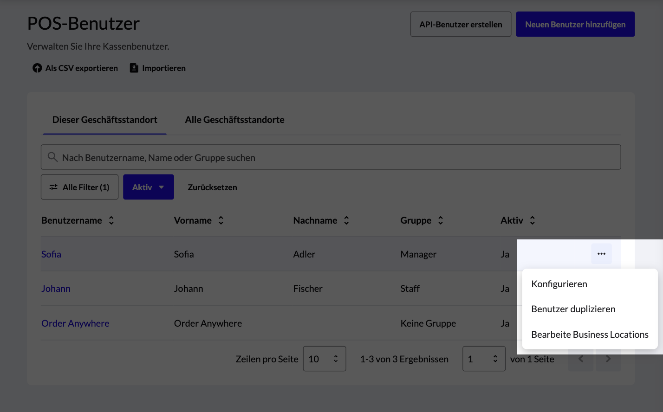Click the 'von 1 Seite' text
The image size is (663, 412).
(x=532, y=359)
